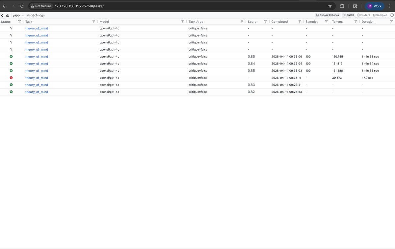The width and height of the screenshot is (395, 249).
Task: Sort by the Completed column header
Action: (x=279, y=22)
